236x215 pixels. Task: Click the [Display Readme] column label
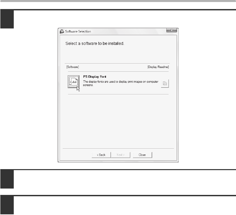point(158,67)
